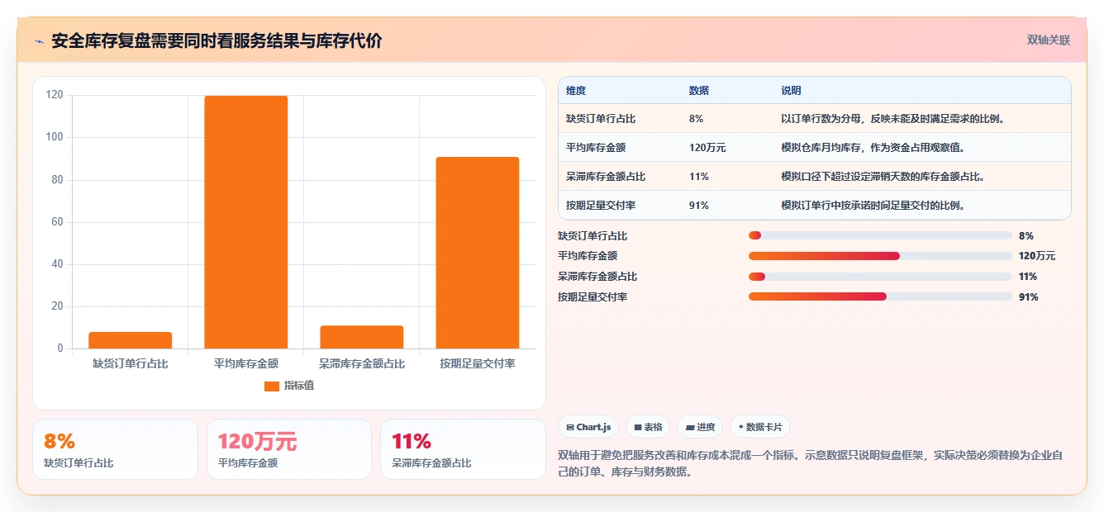The width and height of the screenshot is (1104, 512).
Task: Select the 表格 chip
Action: [x=648, y=427]
